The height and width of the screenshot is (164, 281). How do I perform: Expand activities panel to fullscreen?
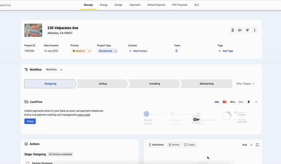257,145
